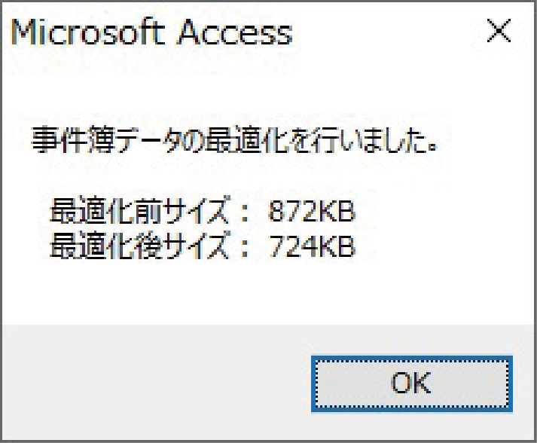Click the gray footer left of OK
Image resolution: width=537 pixels, height=443 pixels.
click(151, 383)
